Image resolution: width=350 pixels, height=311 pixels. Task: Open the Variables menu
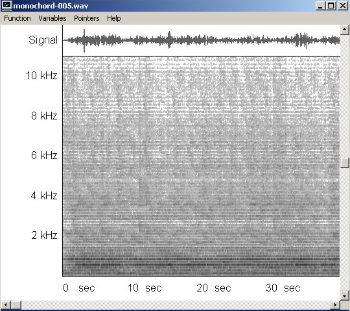click(52, 18)
